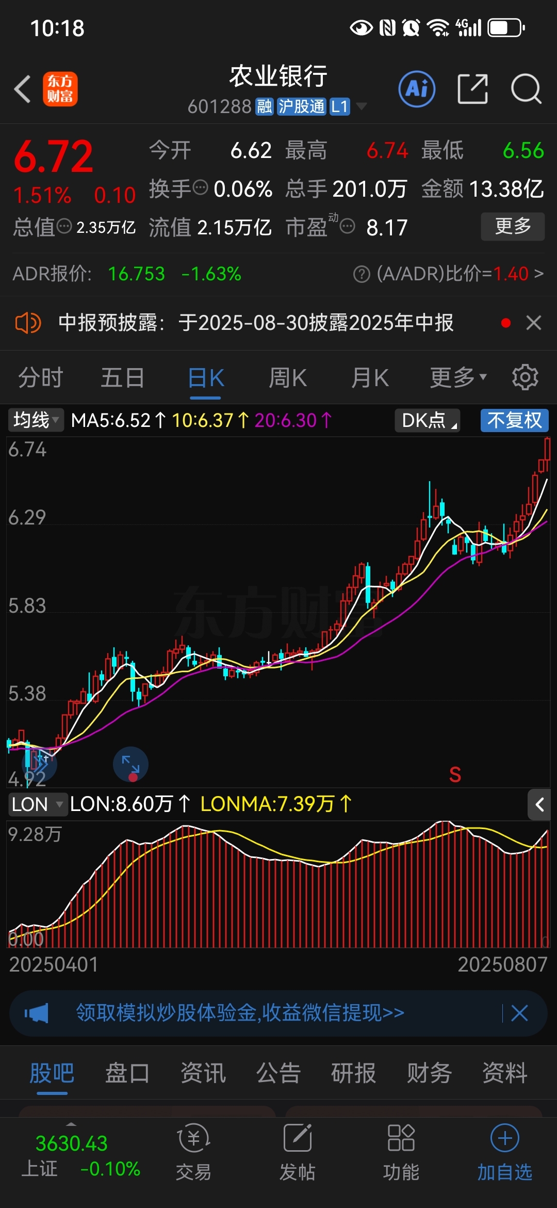Tap the fullscreen expand chart icon

point(130,764)
